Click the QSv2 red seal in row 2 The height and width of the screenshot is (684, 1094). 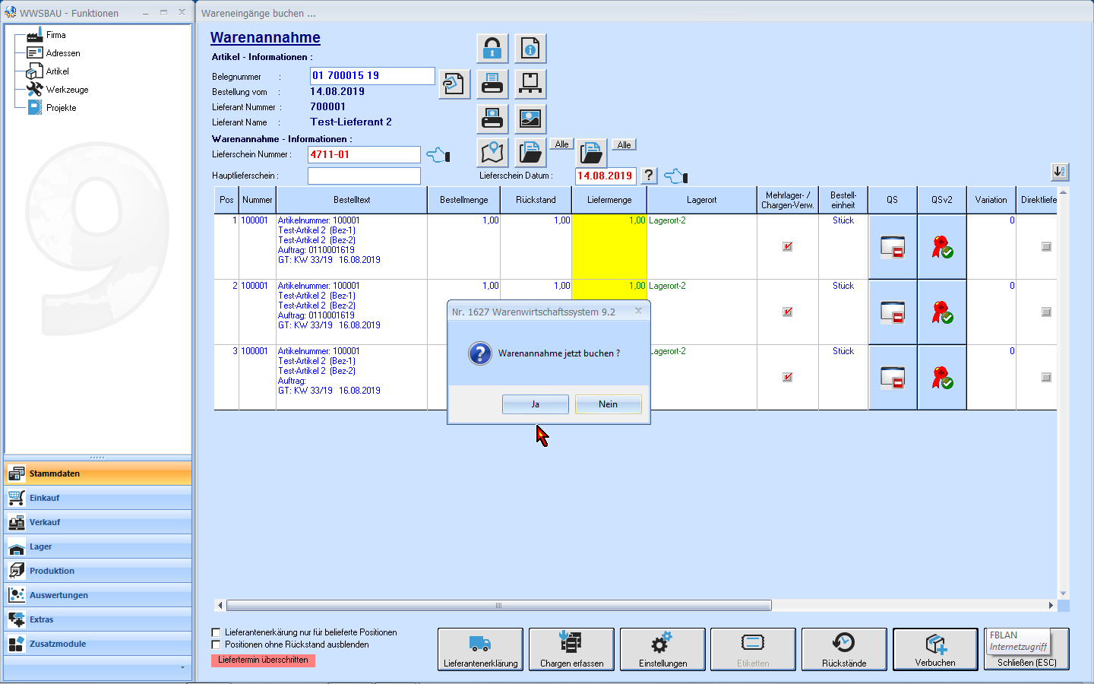click(x=942, y=312)
